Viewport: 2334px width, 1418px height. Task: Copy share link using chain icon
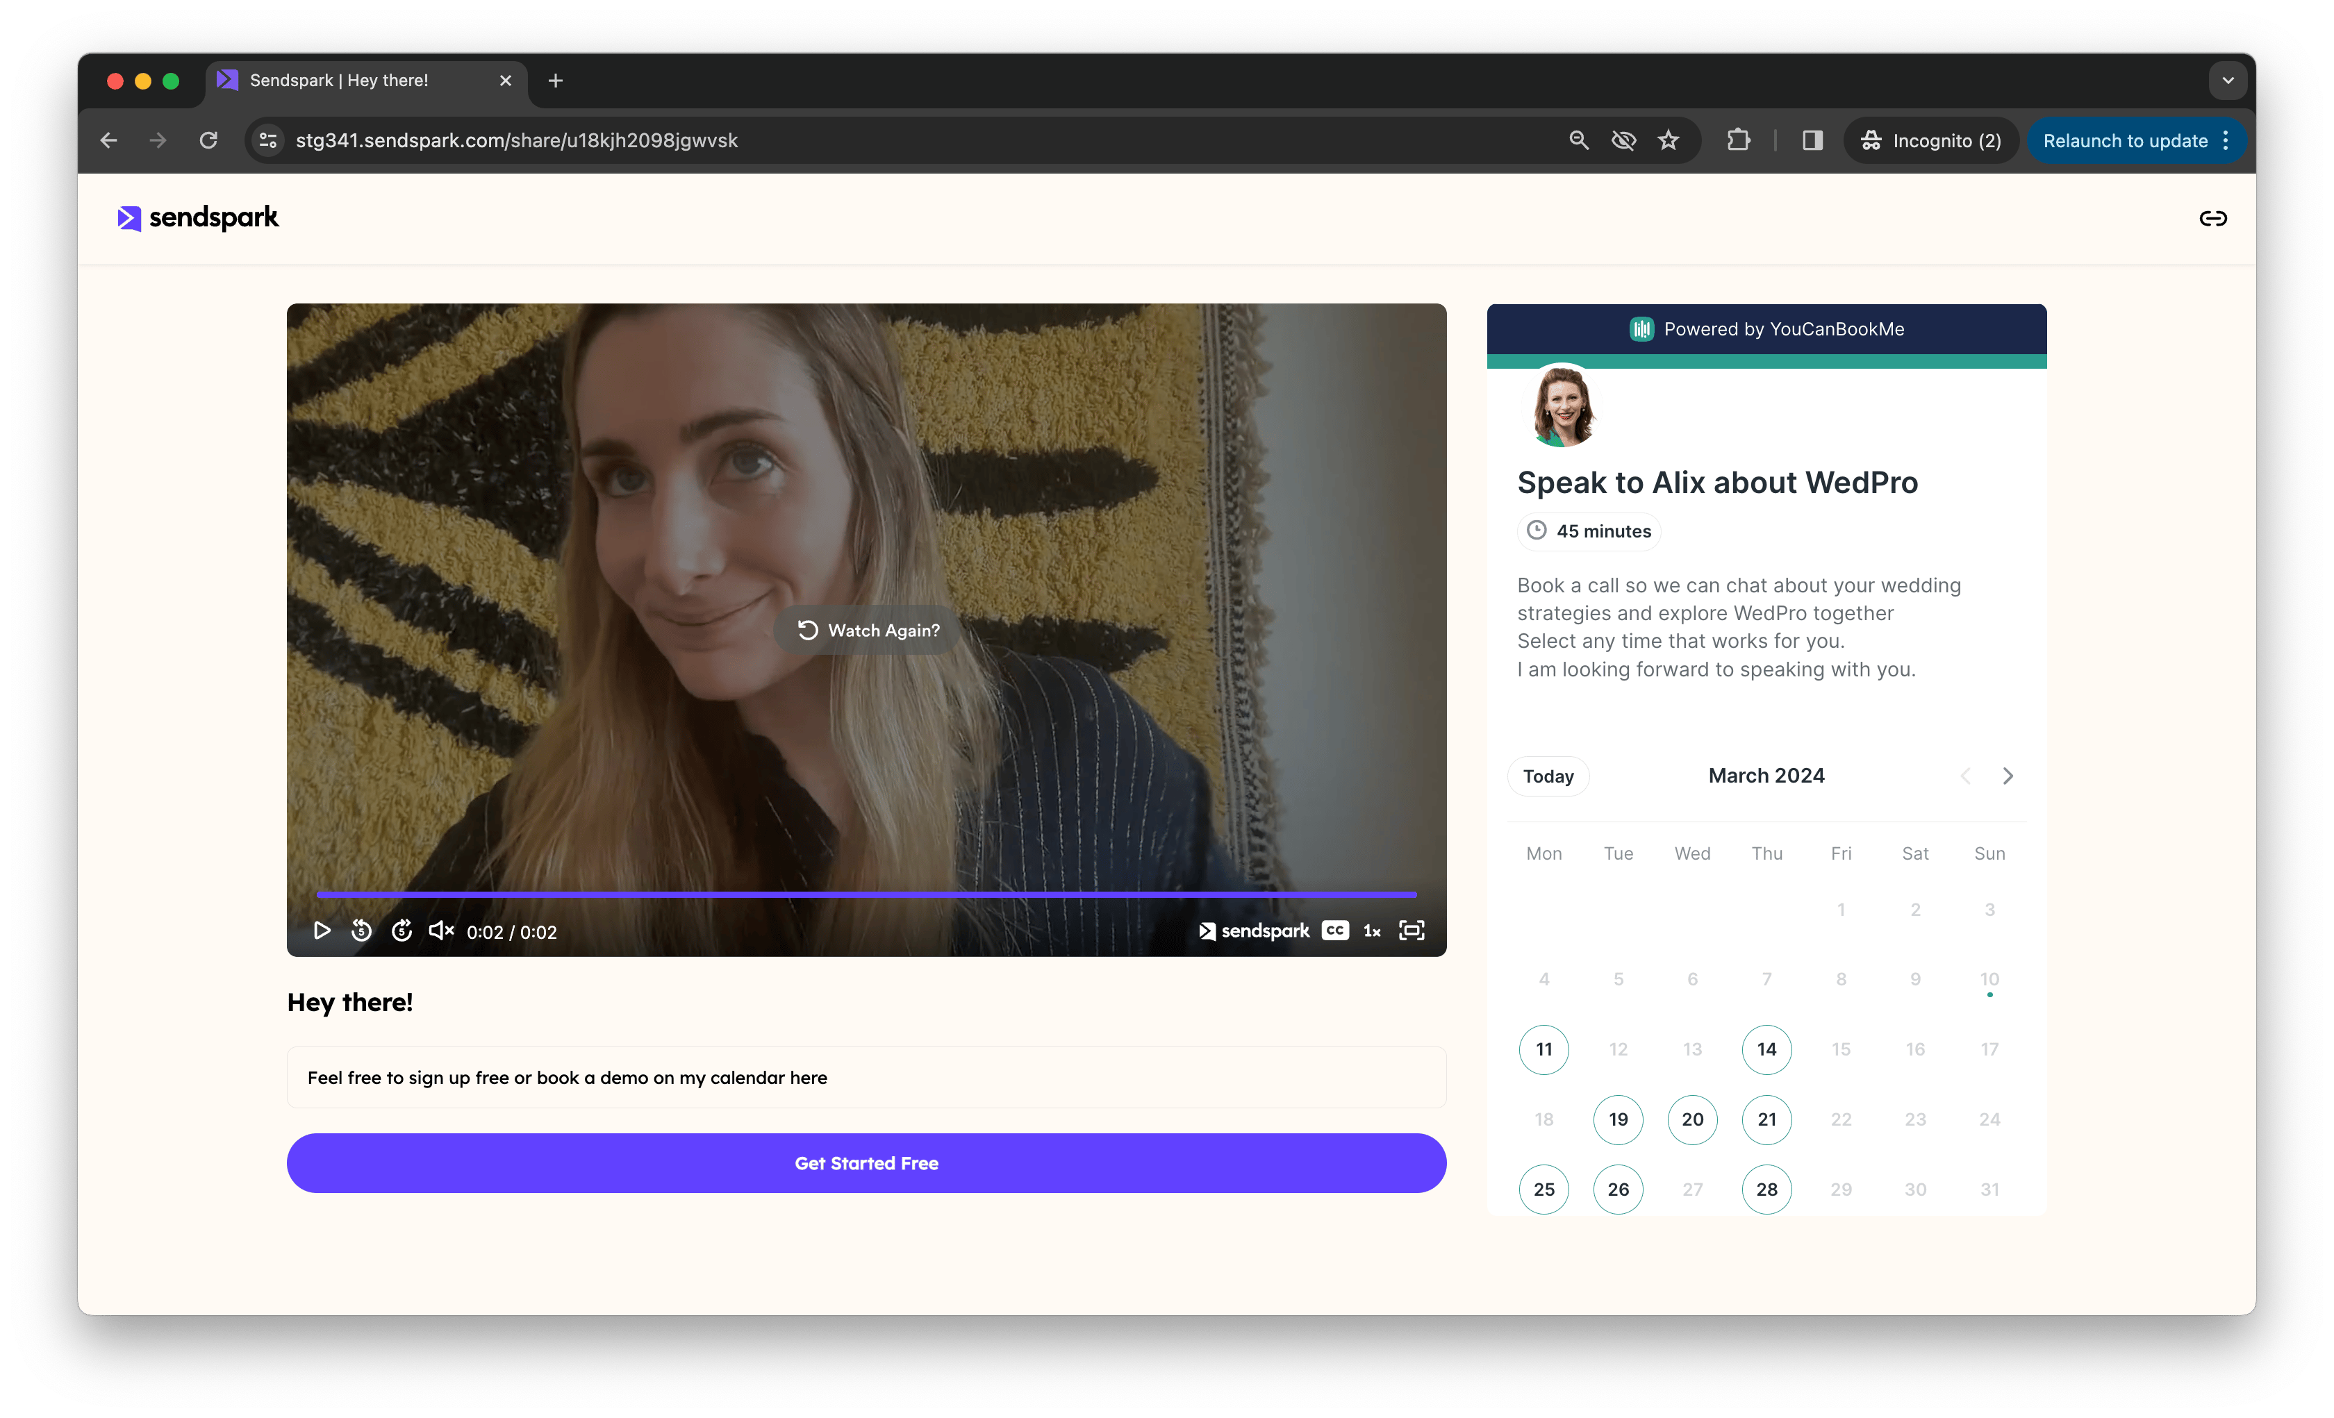coord(2212,219)
